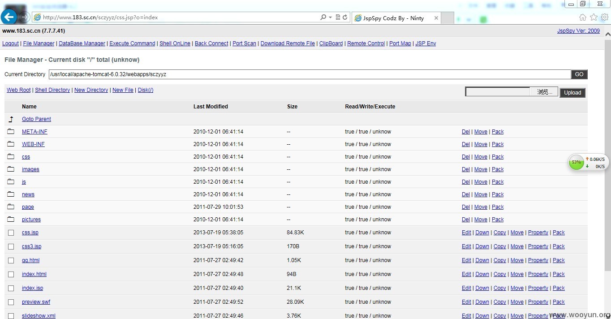Screen dimensions: 611x319
Task: Open DataBase Manager in the top menu
Action: pos(82,43)
